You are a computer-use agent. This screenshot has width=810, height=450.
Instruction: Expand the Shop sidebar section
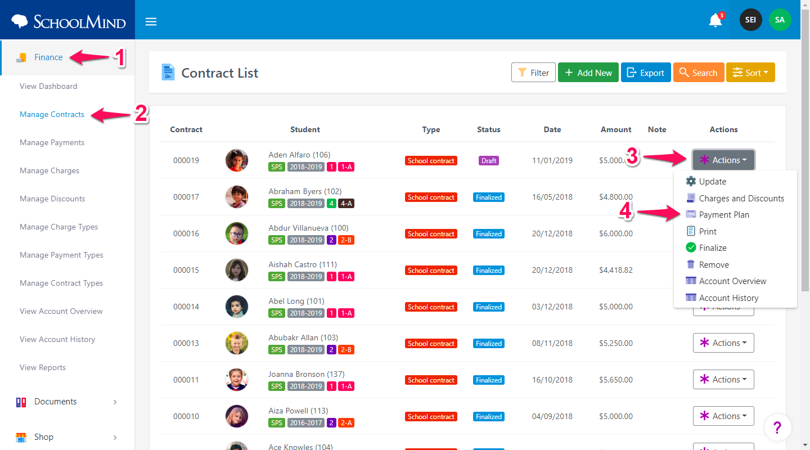coord(67,437)
